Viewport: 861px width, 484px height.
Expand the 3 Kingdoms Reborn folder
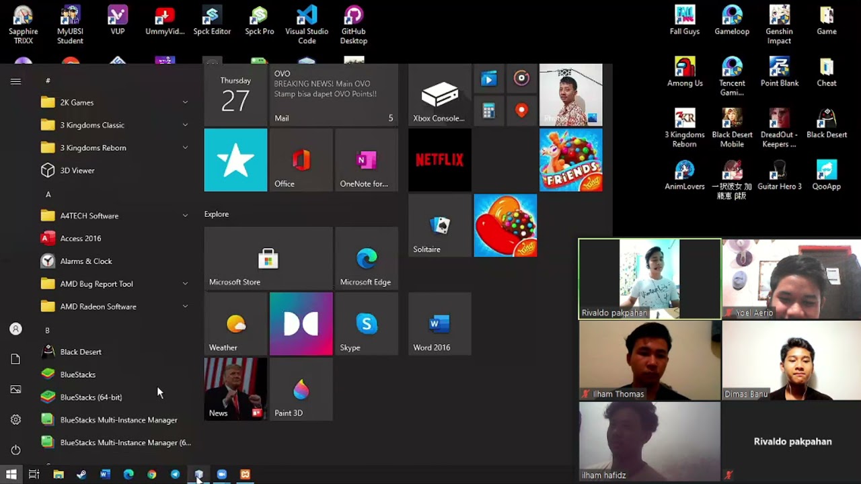coord(114,148)
